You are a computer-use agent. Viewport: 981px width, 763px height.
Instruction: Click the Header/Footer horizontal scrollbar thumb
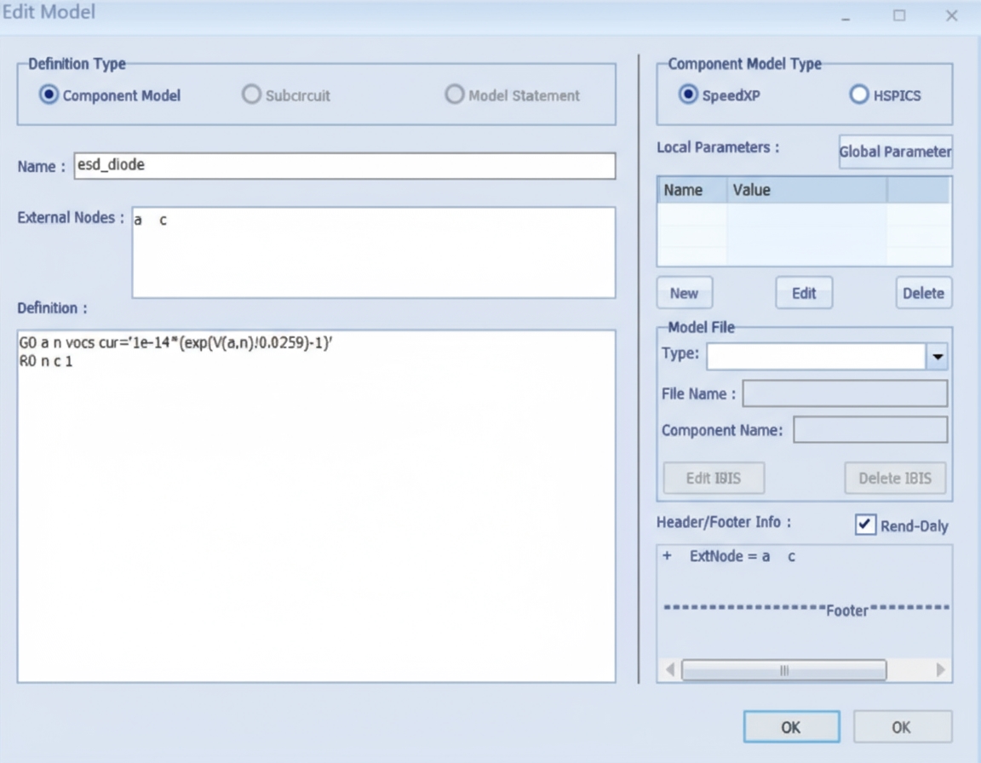tap(783, 670)
